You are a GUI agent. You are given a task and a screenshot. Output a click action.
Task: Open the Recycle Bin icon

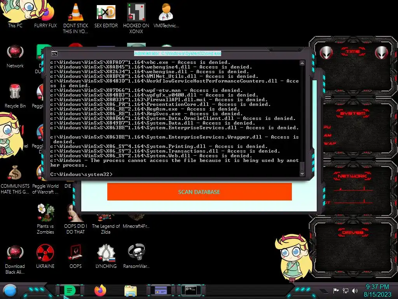[x=15, y=96]
